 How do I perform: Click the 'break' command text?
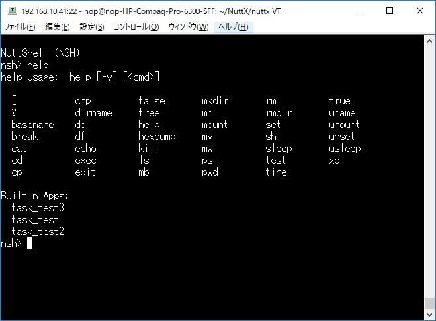tap(24, 137)
